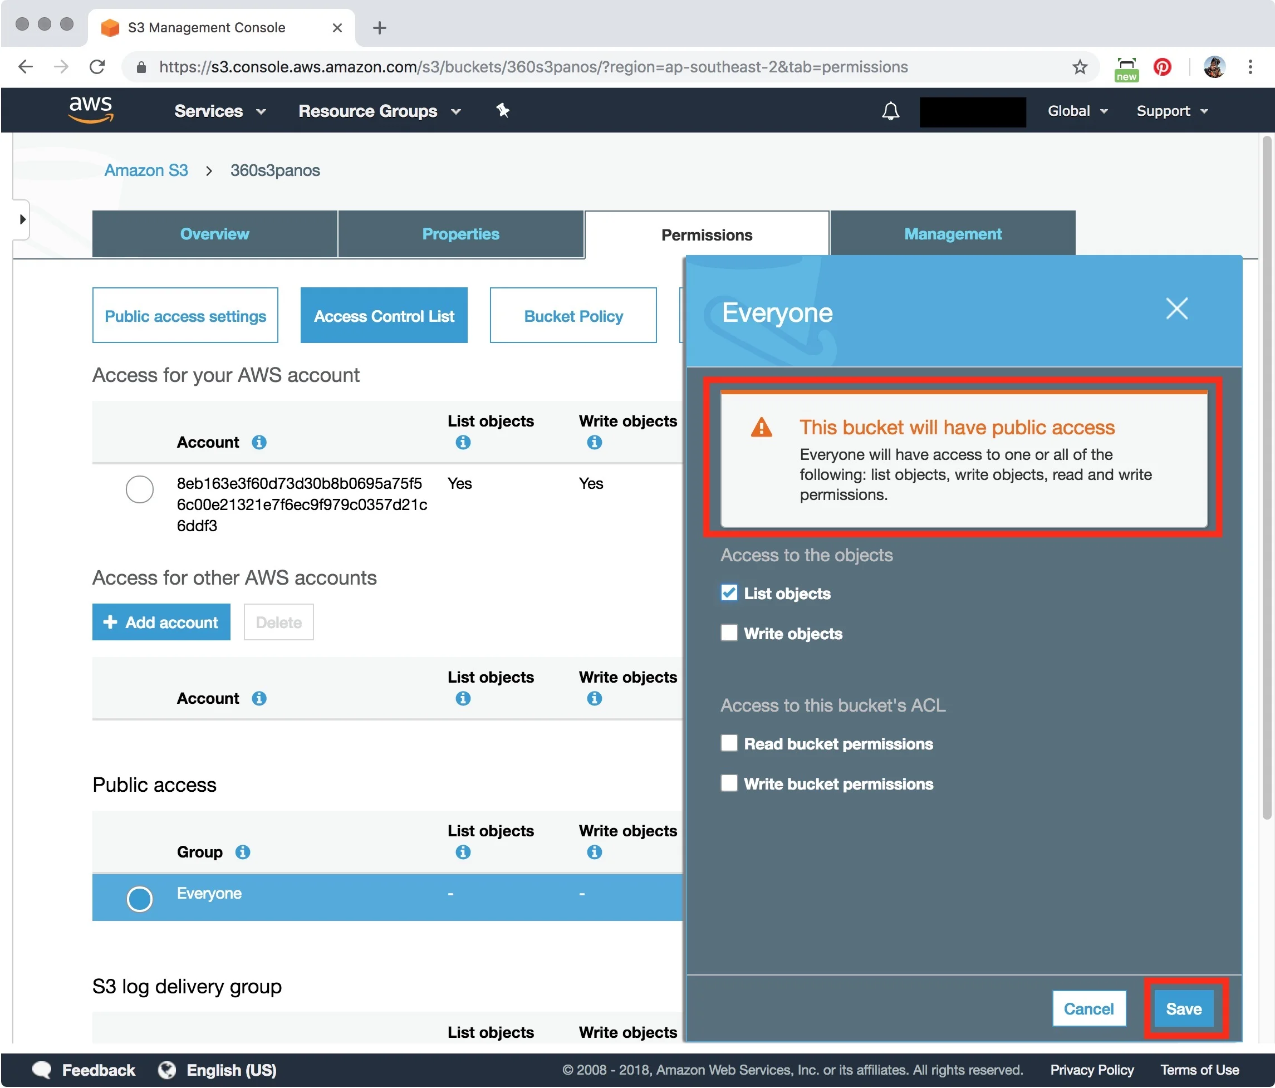Show info for List objects in Public access table
Viewport: 1275px width, 1088px height.
pos(463,852)
